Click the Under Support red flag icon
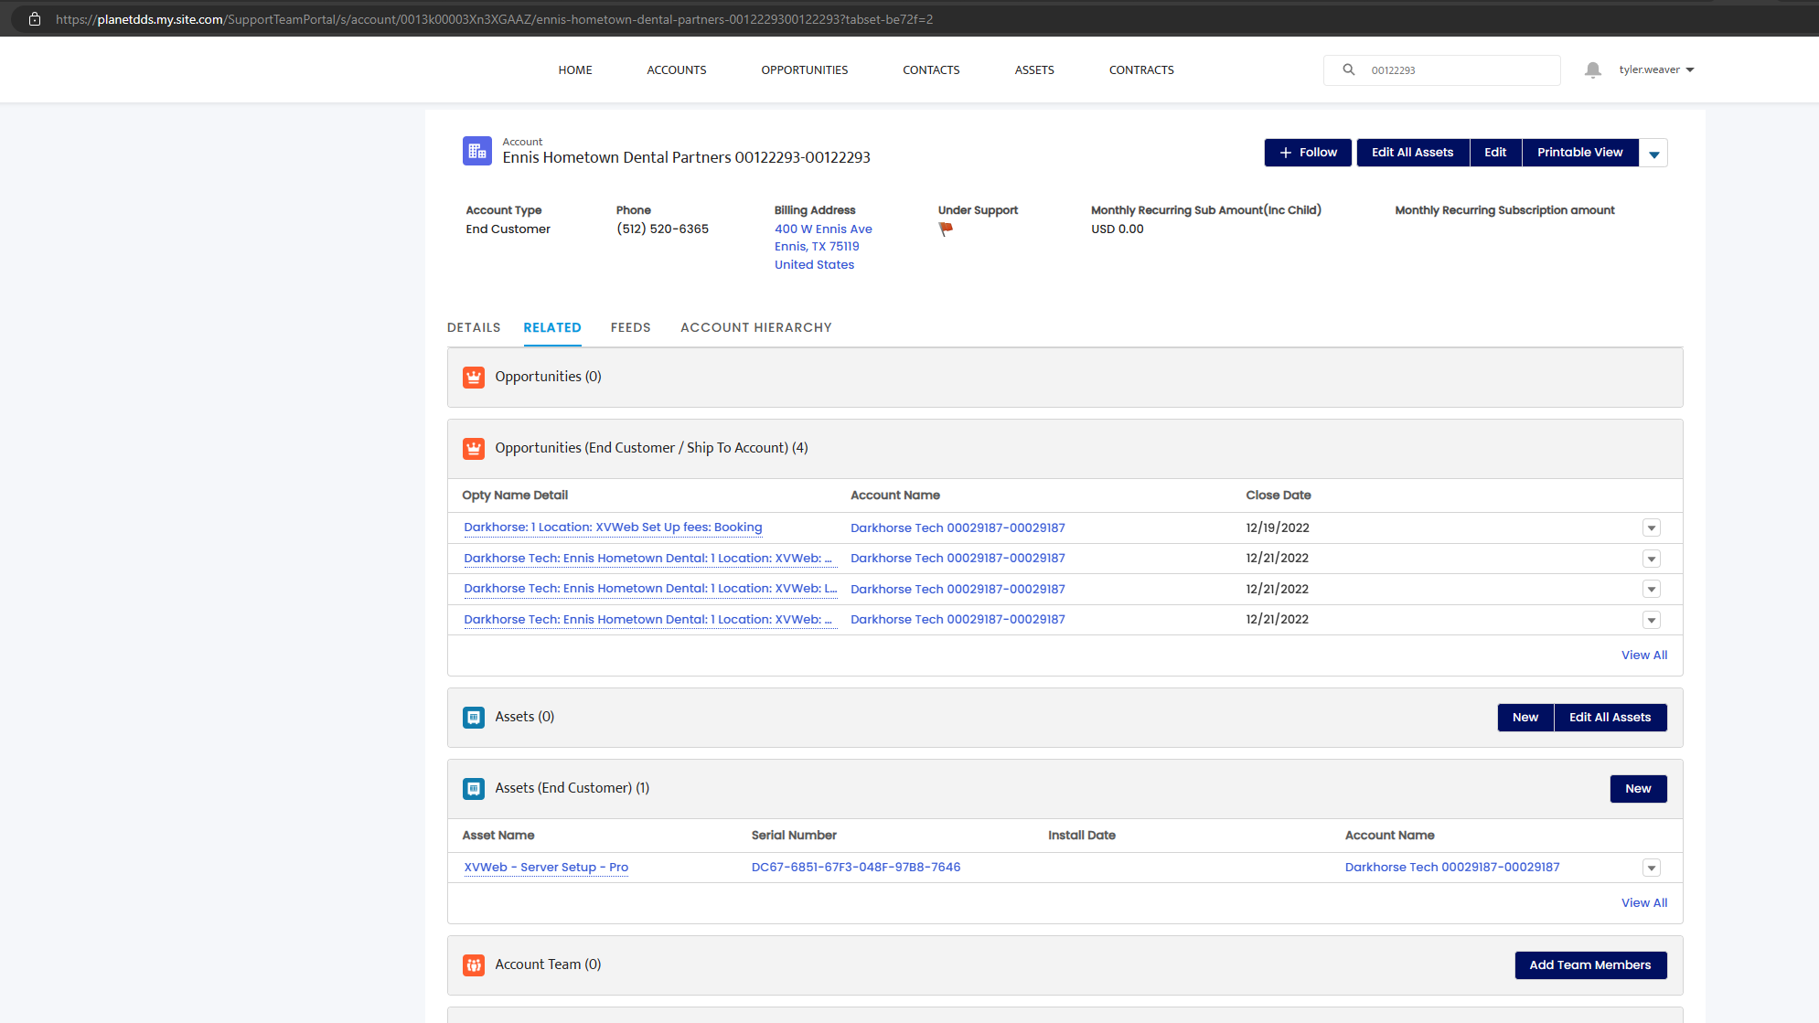This screenshot has height=1023, width=1819. tap(946, 229)
